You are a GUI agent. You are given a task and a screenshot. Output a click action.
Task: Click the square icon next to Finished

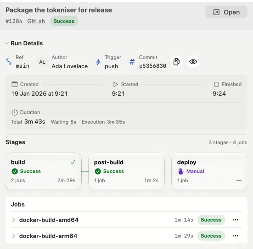coord(216,84)
